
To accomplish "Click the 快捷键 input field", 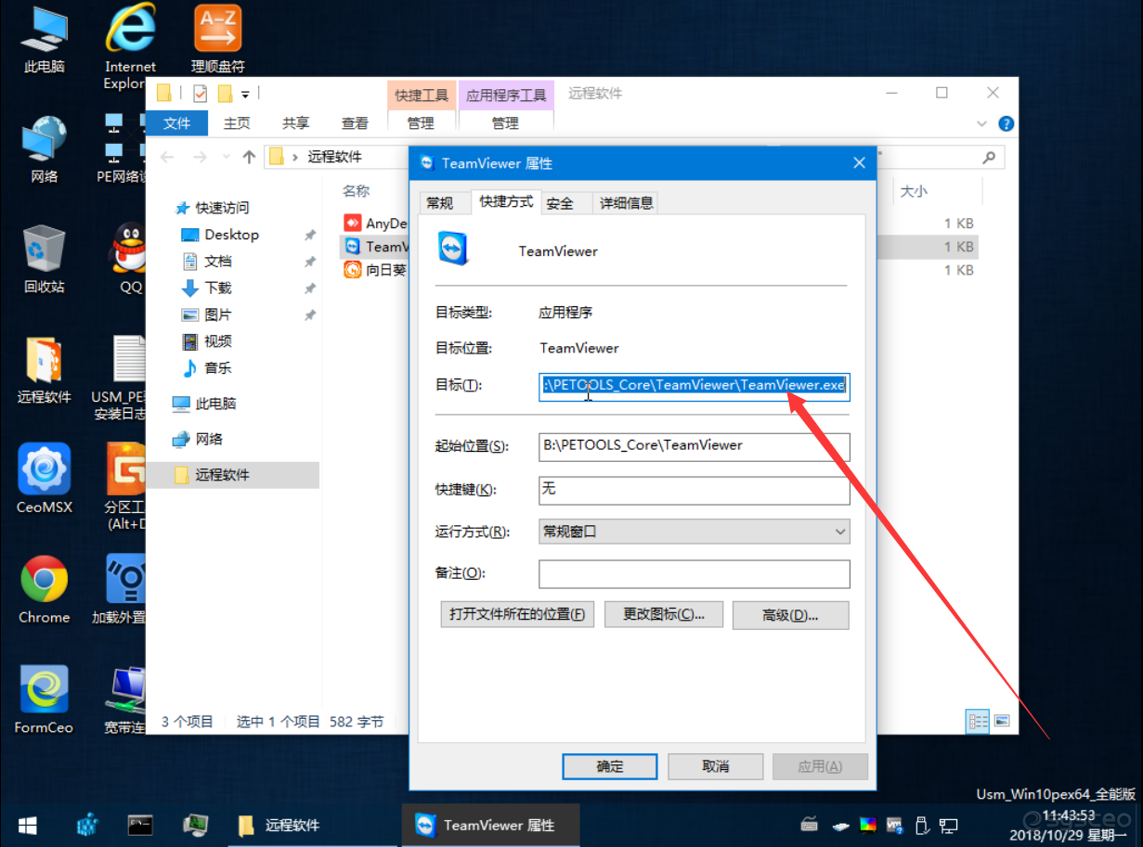I will pyautogui.click(x=695, y=489).
